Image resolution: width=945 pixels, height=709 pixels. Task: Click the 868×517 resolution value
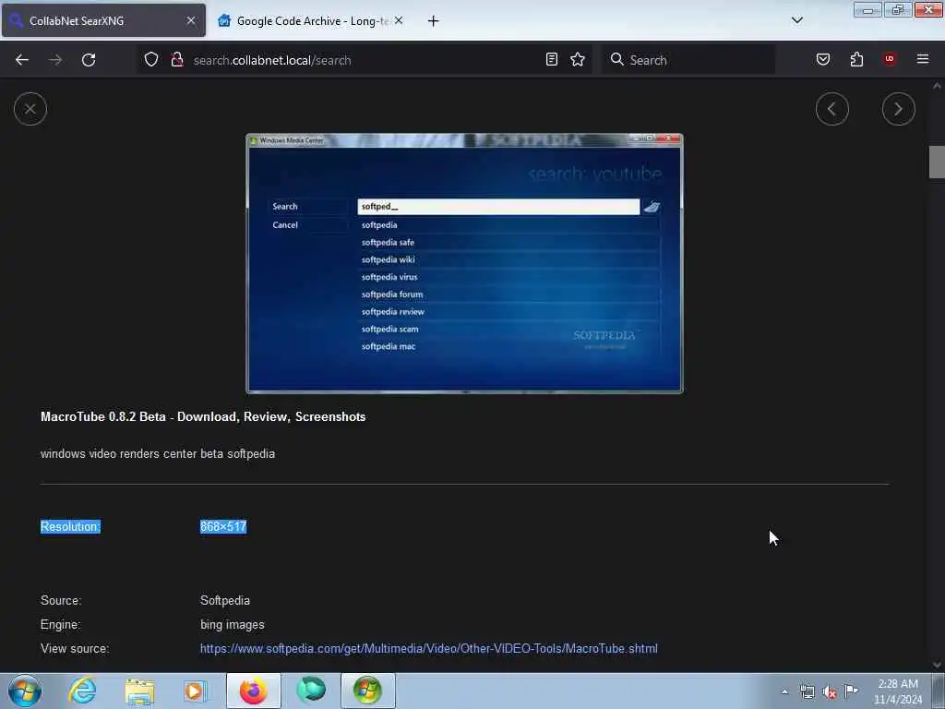click(x=223, y=526)
